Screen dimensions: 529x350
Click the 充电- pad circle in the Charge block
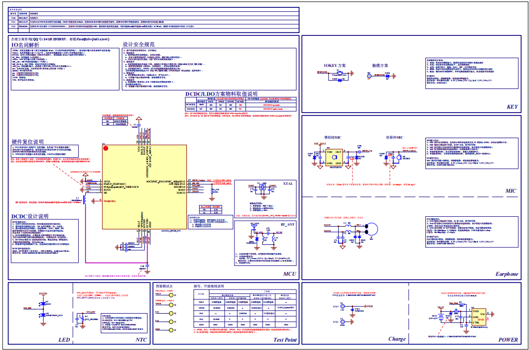(342, 322)
